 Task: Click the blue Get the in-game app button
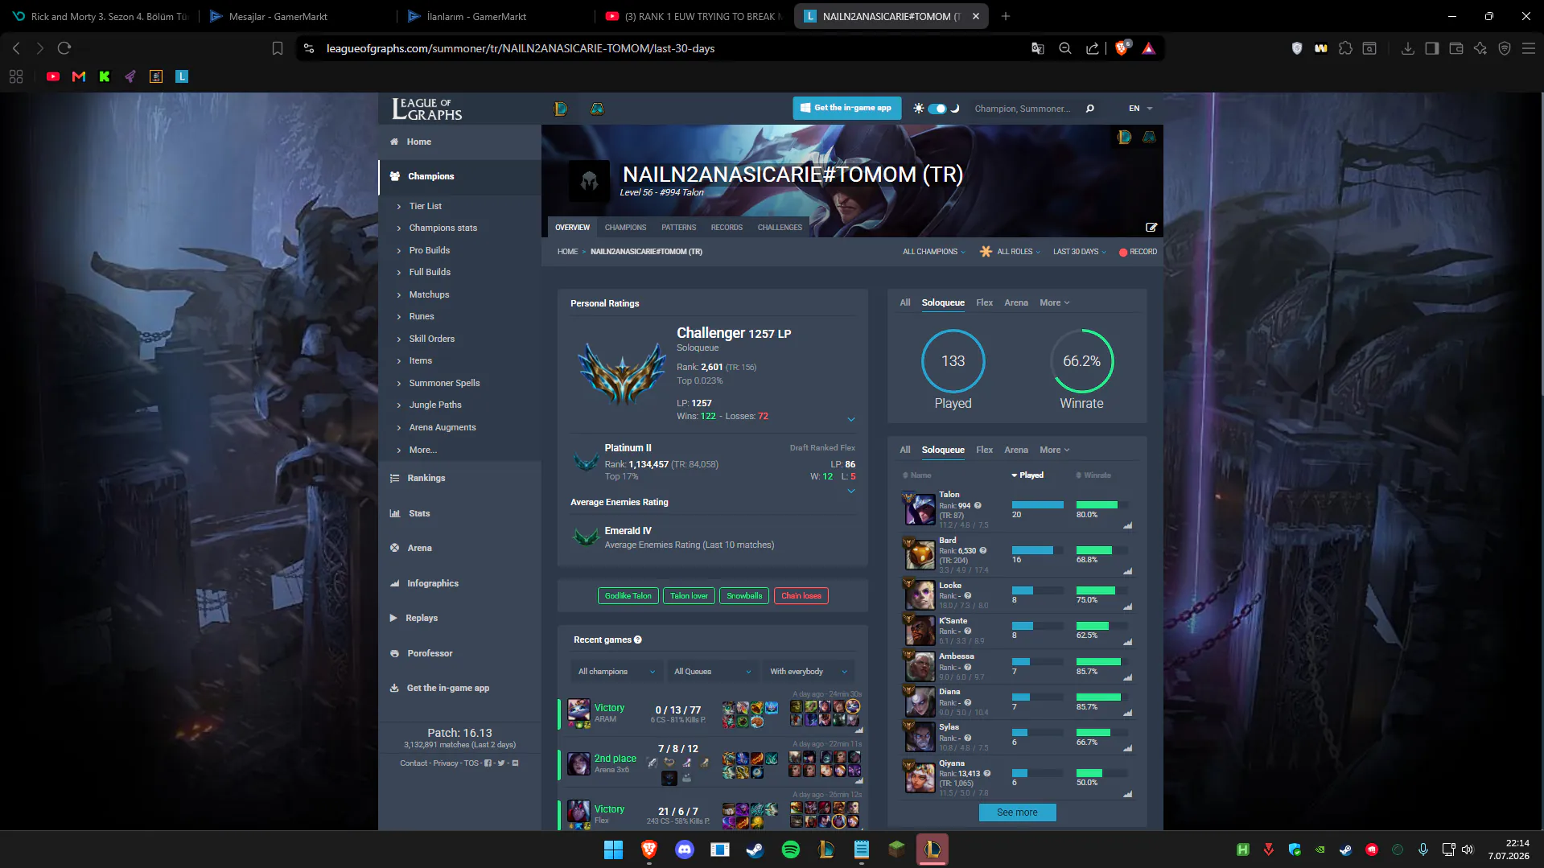click(x=846, y=108)
